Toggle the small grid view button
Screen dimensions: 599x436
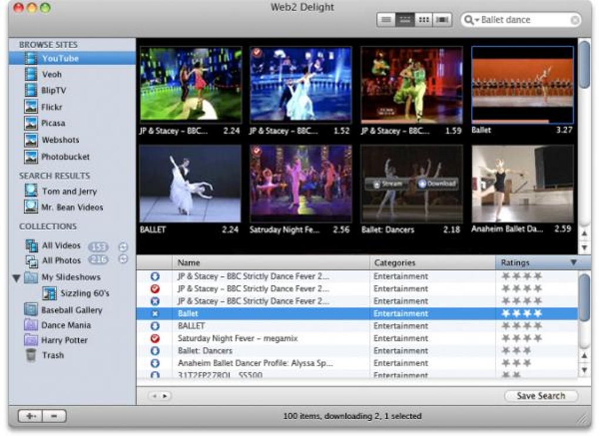pos(423,20)
